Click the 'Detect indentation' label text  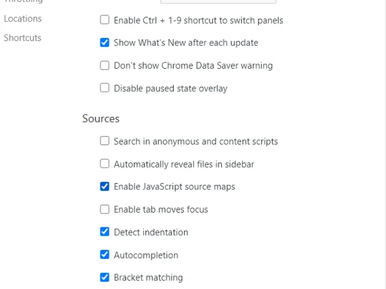tap(151, 232)
